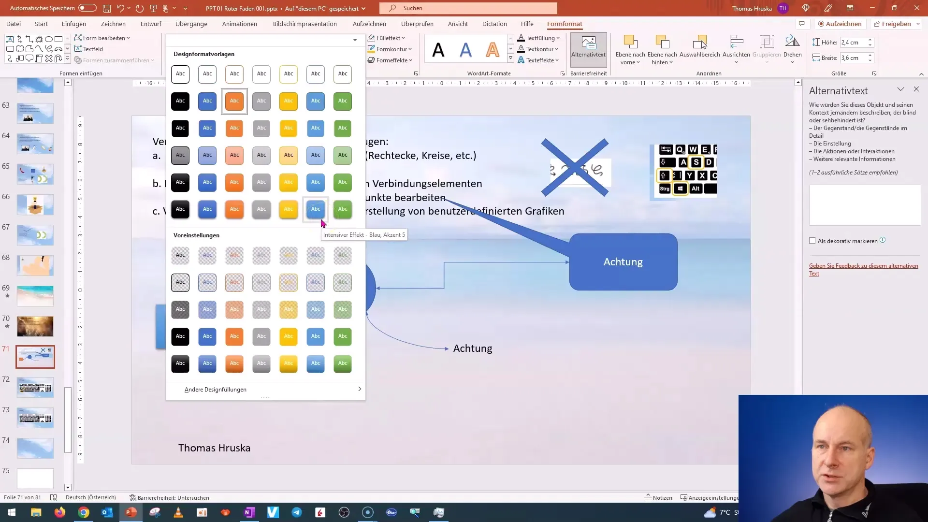Open Alternativtext accessibility button
The height and width of the screenshot is (522, 928).
click(588, 50)
